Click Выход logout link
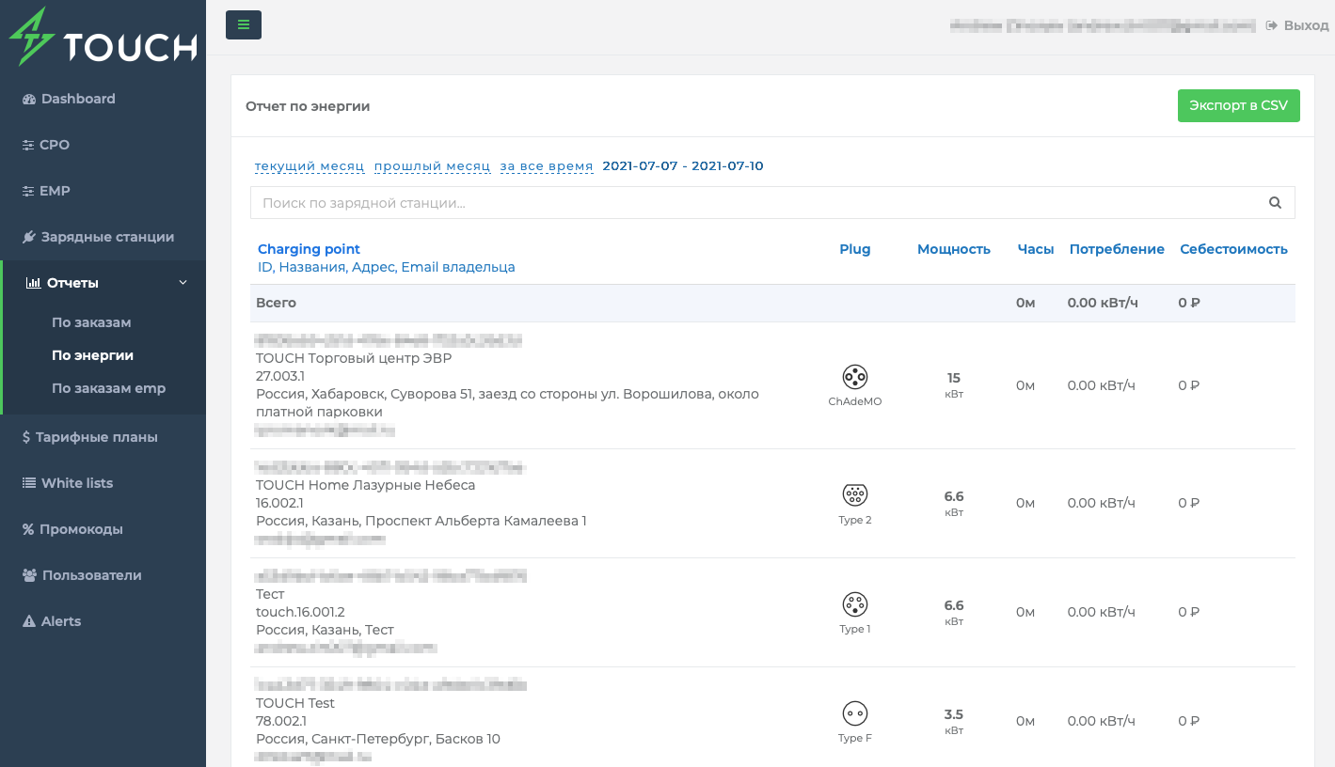1335x767 pixels. 1306,25
